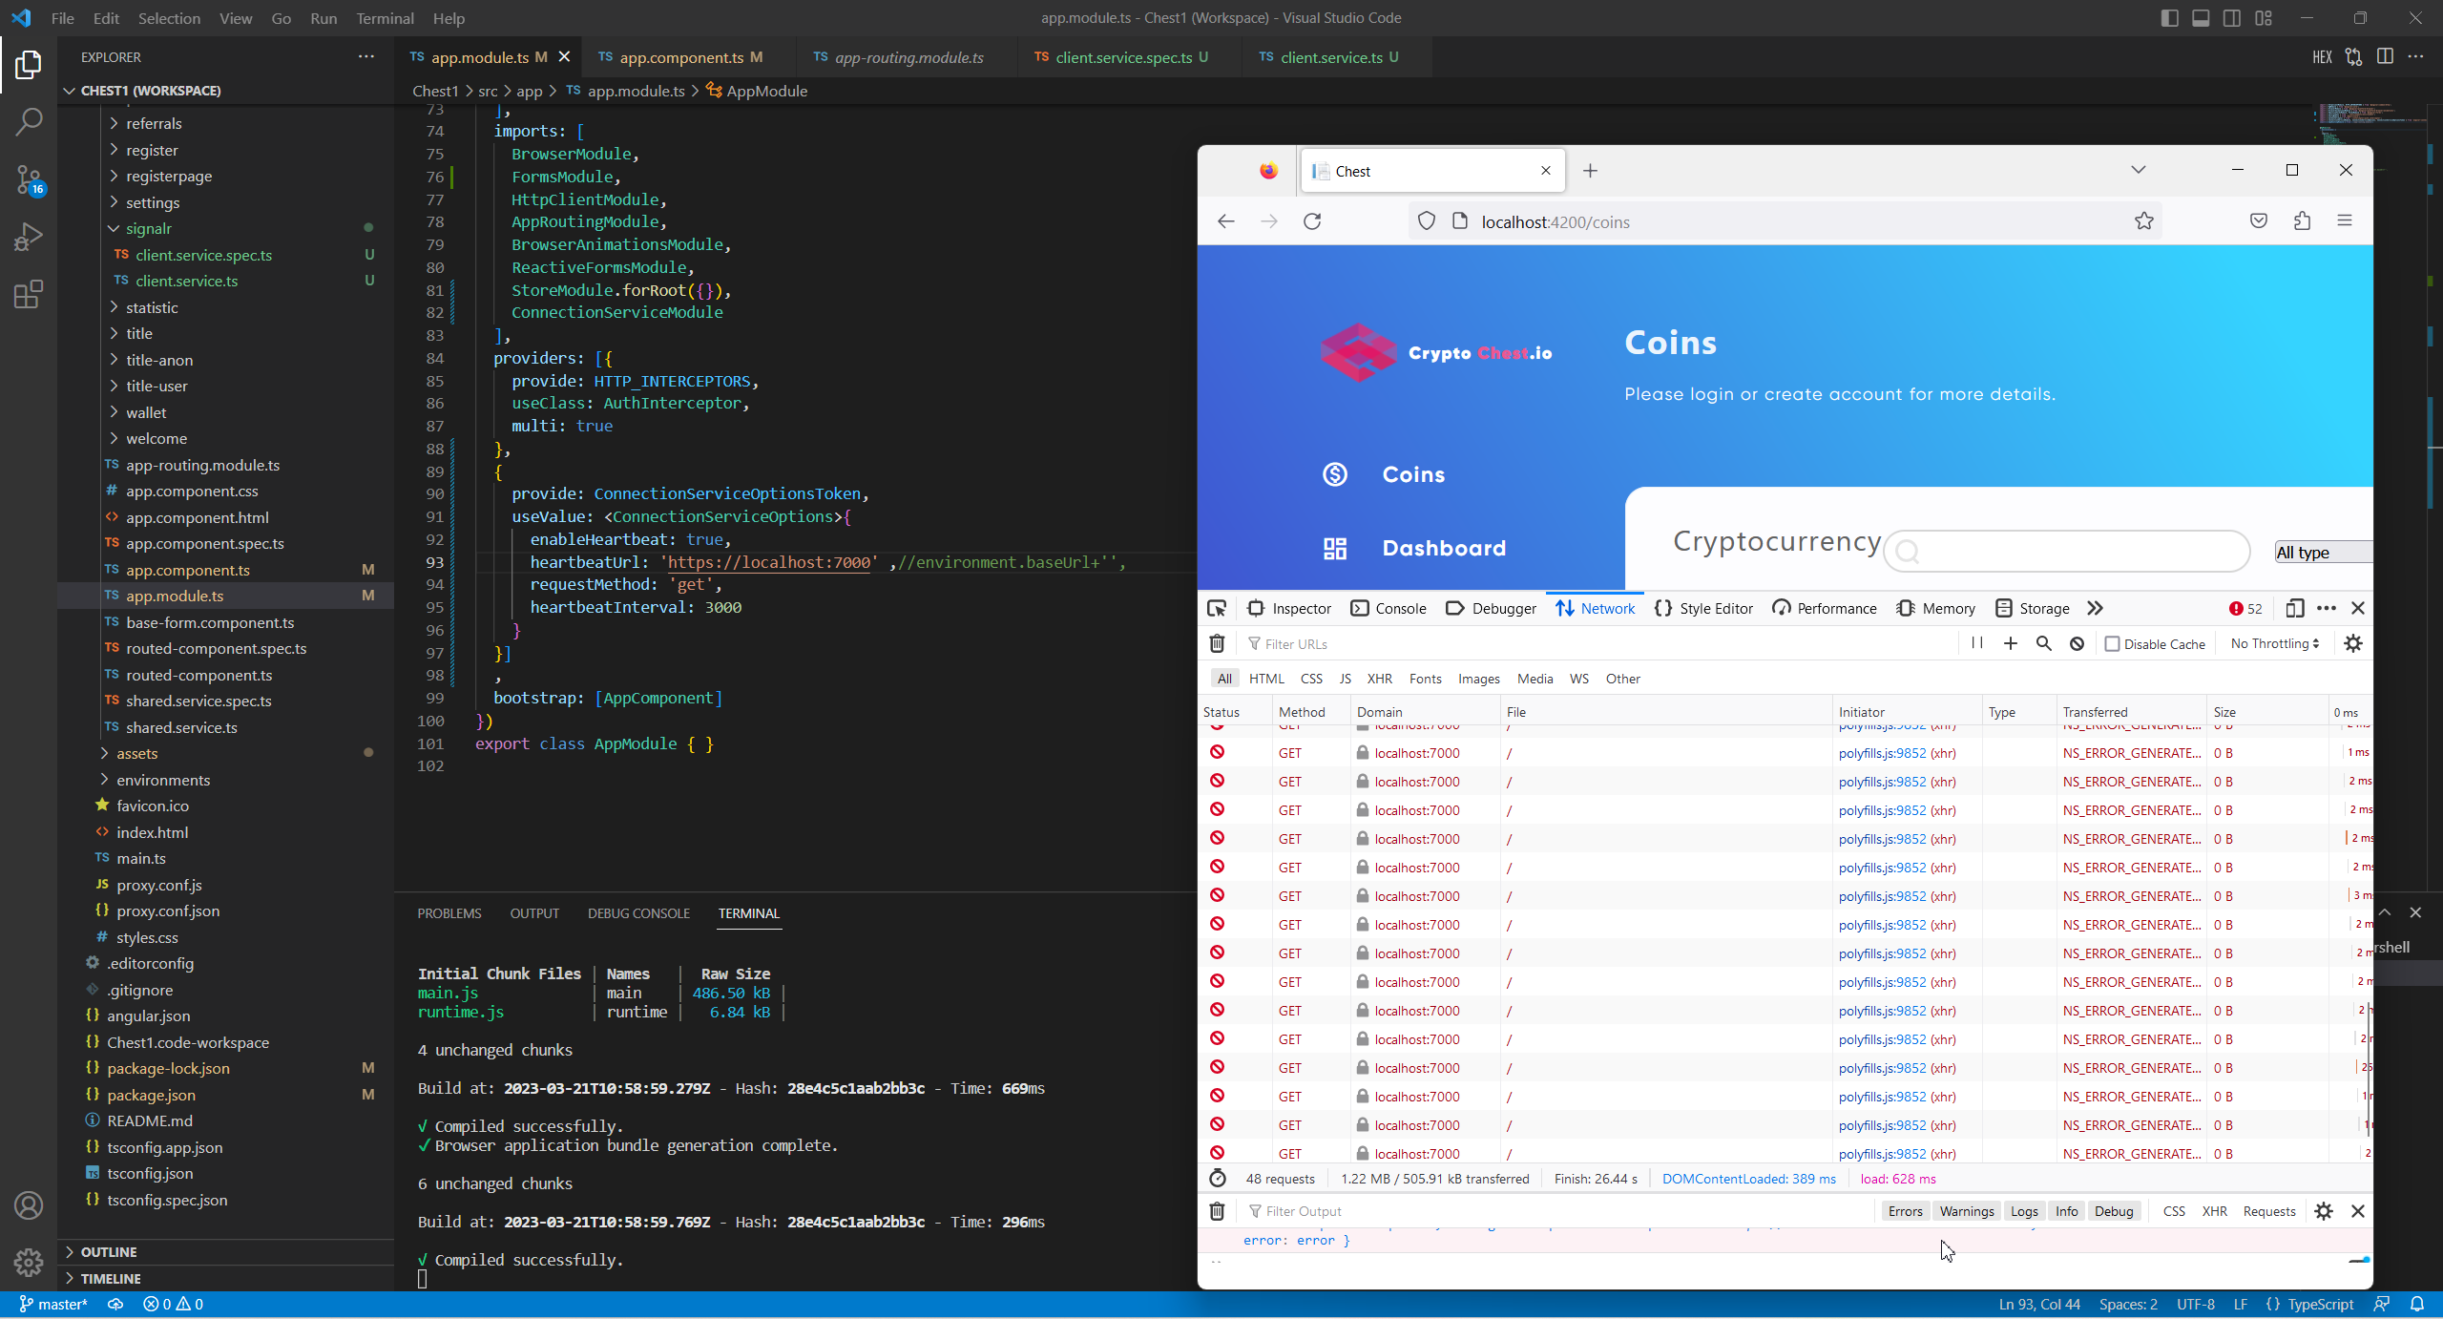The image size is (2443, 1319).
Task: Open app.component.html in the explorer
Action: click(197, 517)
